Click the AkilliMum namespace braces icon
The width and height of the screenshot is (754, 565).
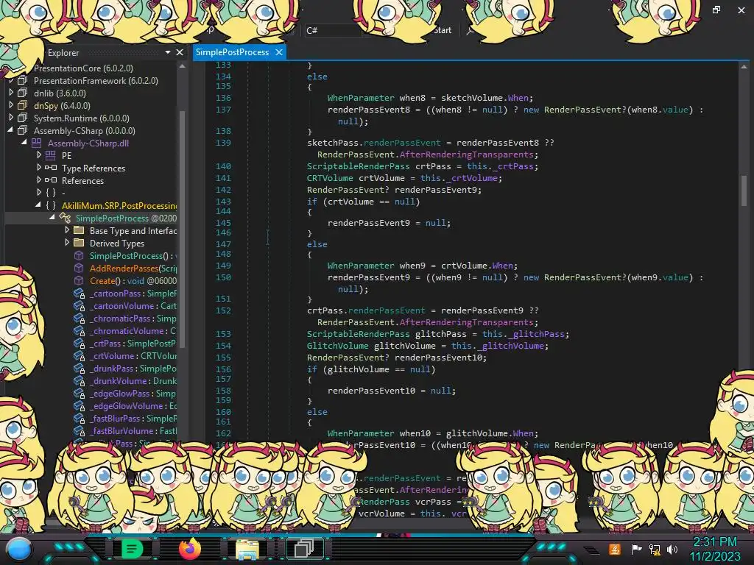coord(51,205)
